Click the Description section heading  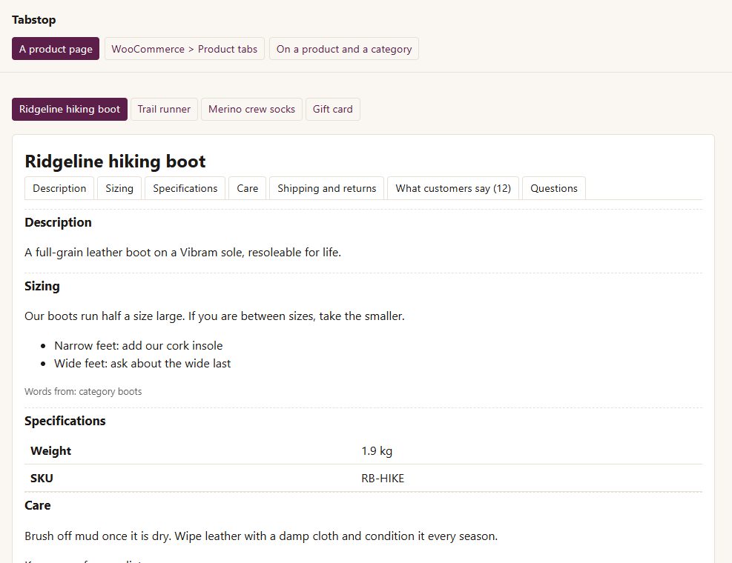(59, 222)
